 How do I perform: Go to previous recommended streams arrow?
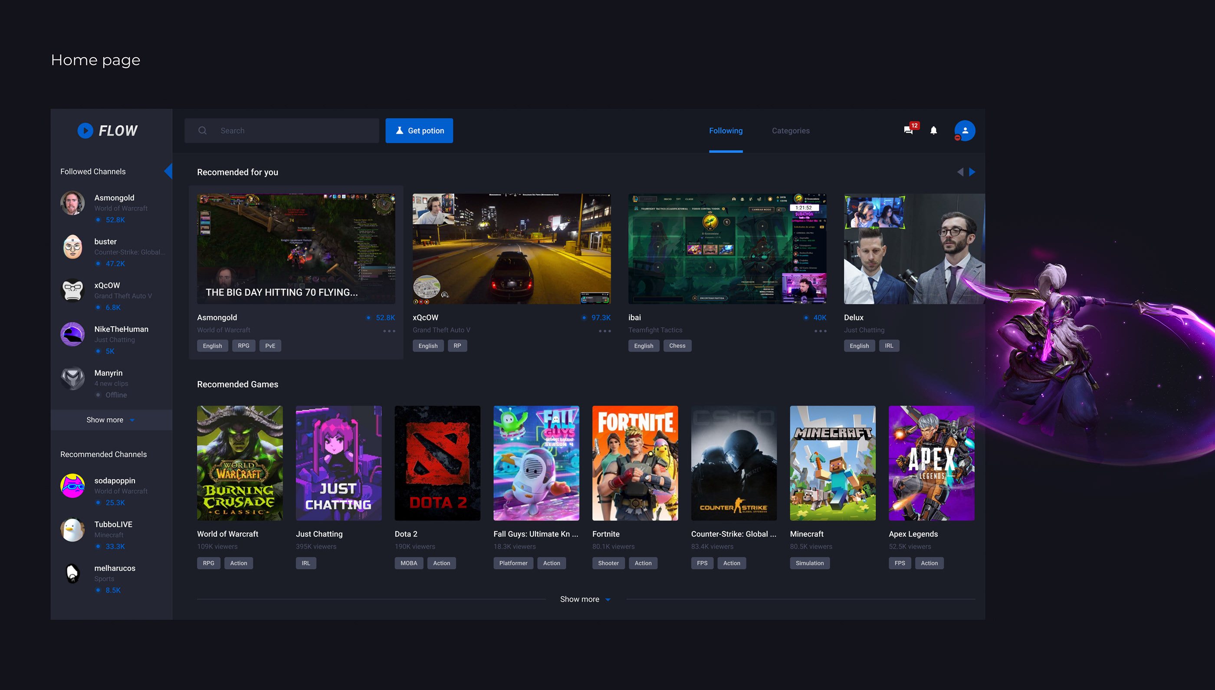point(960,172)
